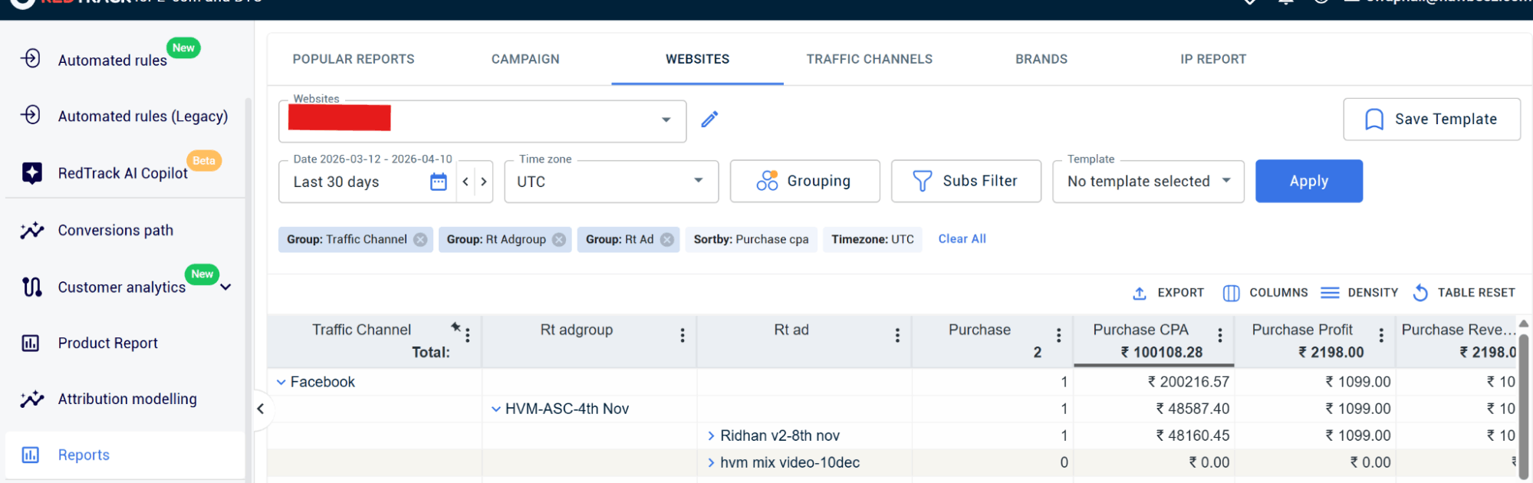Open the Columns settings

pyautogui.click(x=1265, y=293)
